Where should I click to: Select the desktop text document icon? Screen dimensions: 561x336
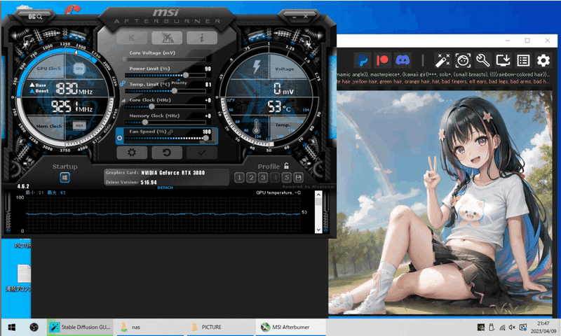25,275
